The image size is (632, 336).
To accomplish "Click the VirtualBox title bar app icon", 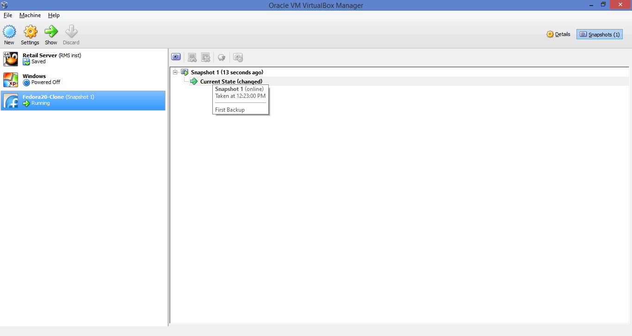I will 5,5.
